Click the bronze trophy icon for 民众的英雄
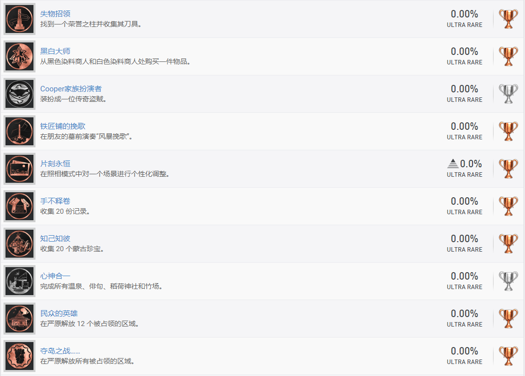525x376 pixels. pyautogui.click(x=509, y=319)
